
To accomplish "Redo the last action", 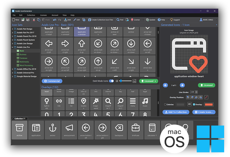I will [x=60, y=20].
